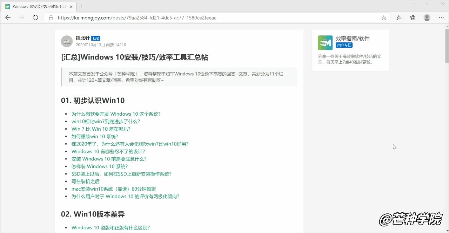
Task: Click the article title [汇总]Windows 10安装/技巧
Action: tap(134, 57)
